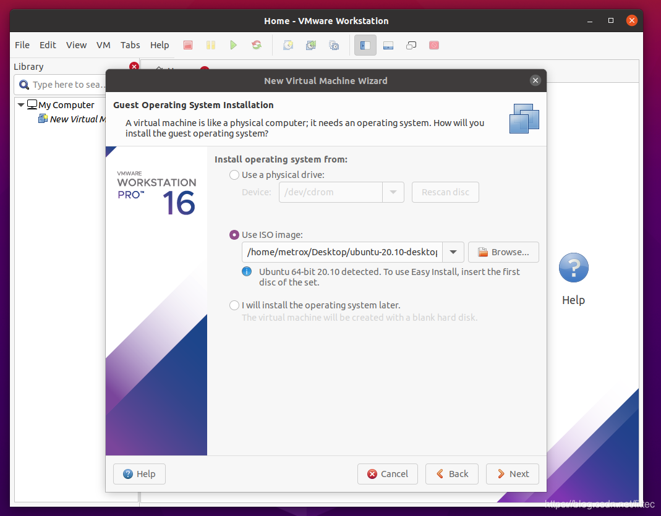Click the take snapshot toolbar icon
Screen dimensions: 661x516
288,45
